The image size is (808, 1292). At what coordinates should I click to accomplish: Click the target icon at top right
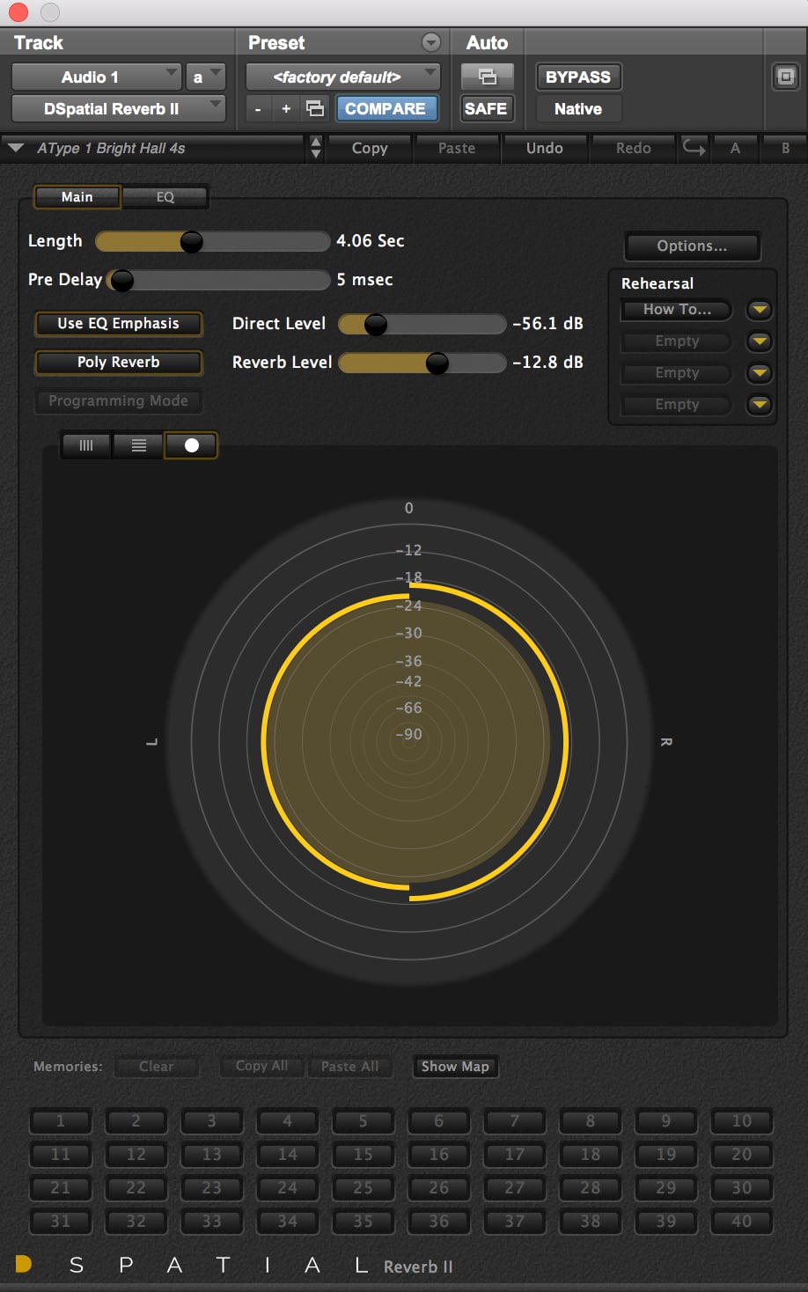tap(784, 77)
